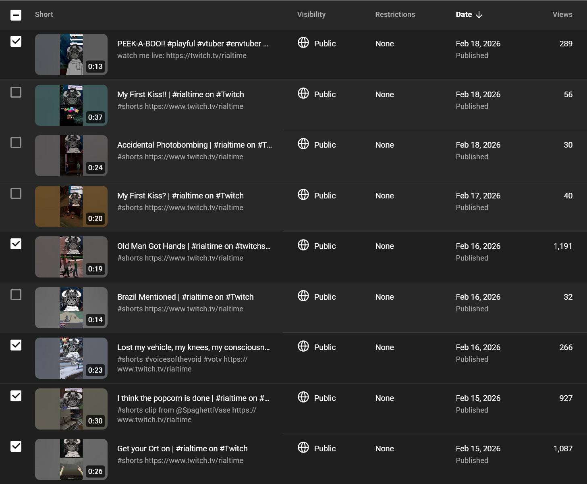Uncheck the Old Man Got Hands checkbox
The width and height of the screenshot is (587, 484).
point(16,244)
